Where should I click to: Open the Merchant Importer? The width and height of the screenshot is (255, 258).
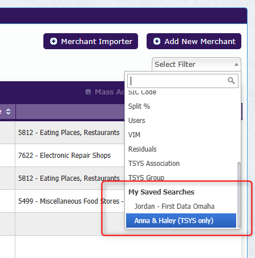click(91, 41)
